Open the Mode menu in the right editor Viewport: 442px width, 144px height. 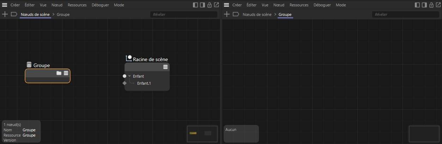(x=341, y=5)
